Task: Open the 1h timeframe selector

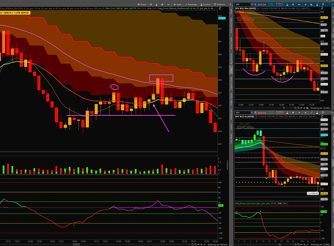Action: pyautogui.click(x=299, y=113)
